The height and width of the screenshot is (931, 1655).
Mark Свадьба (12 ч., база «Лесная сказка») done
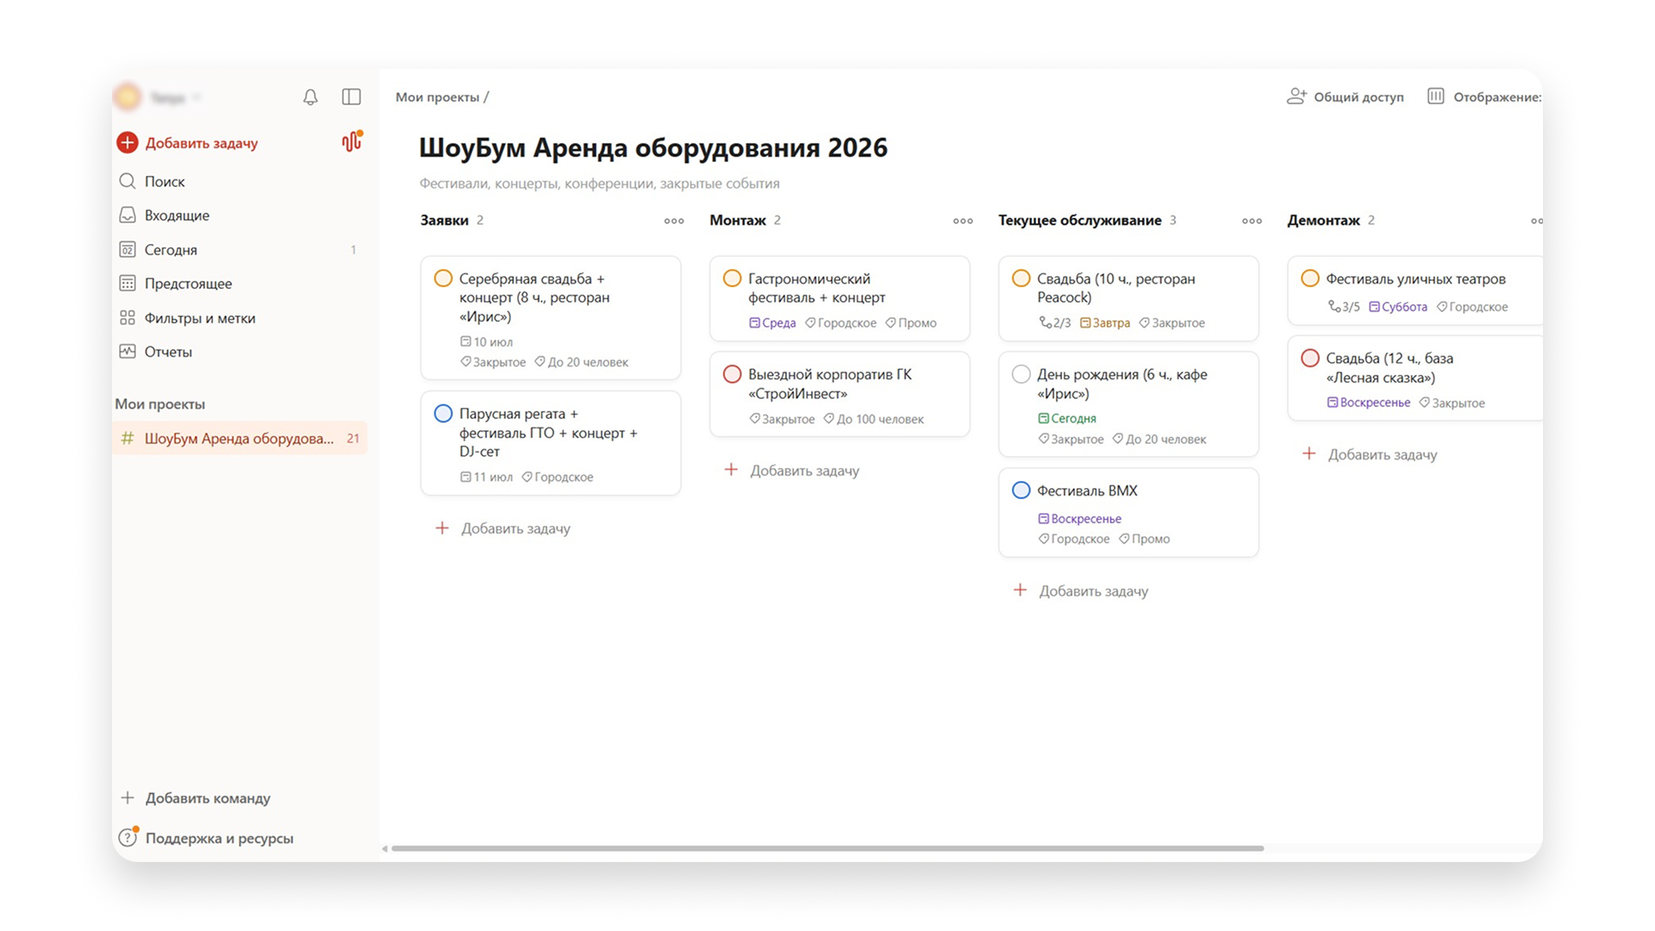1309,358
